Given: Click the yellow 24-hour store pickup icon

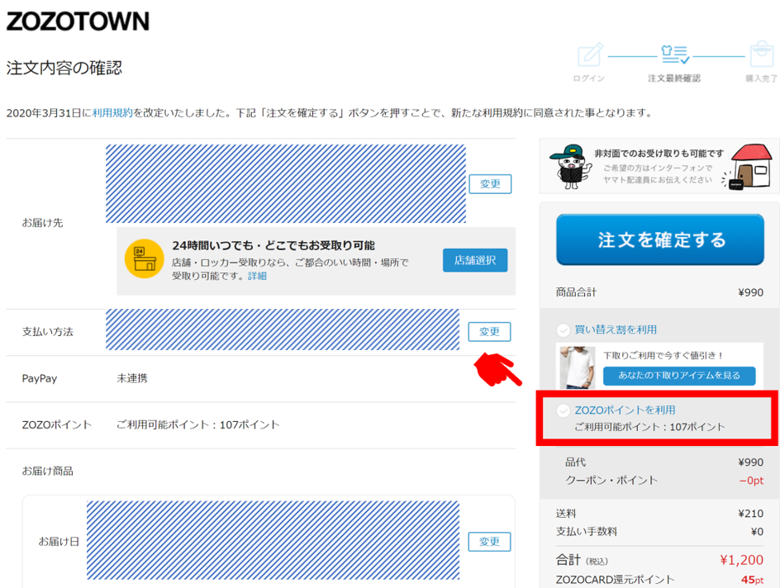Looking at the screenshot, I should click(x=145, y=258).
